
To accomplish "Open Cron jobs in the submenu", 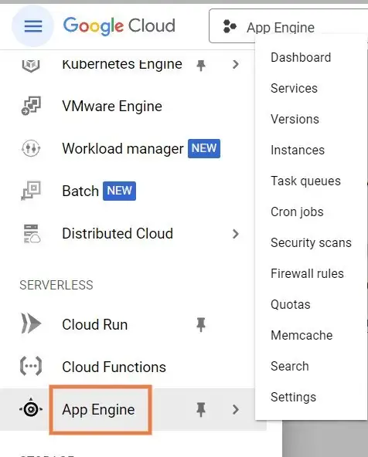I will 297,212.
